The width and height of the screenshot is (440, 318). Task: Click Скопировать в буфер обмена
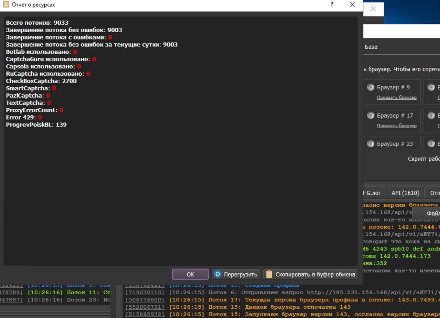tap(310, 274)
